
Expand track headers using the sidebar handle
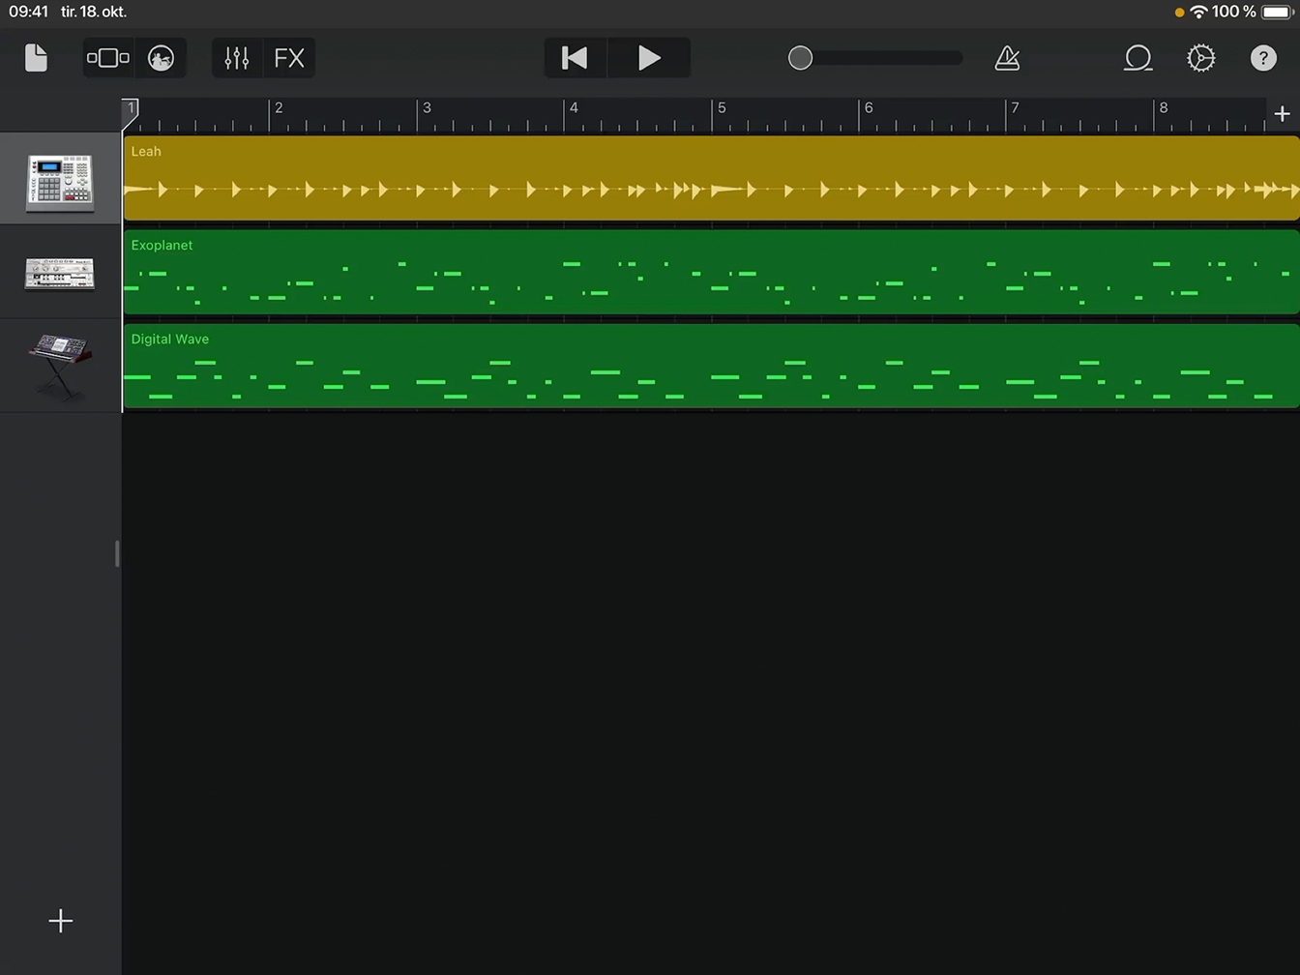(117, 553)
